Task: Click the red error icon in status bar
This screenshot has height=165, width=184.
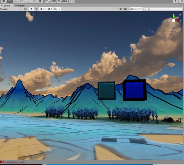Action: (1, 162)
